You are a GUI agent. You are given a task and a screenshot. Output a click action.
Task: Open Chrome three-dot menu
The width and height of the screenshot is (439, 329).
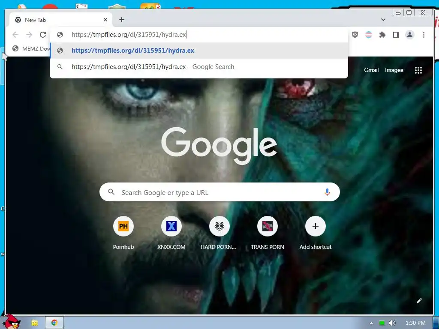[x=424, y=35]
